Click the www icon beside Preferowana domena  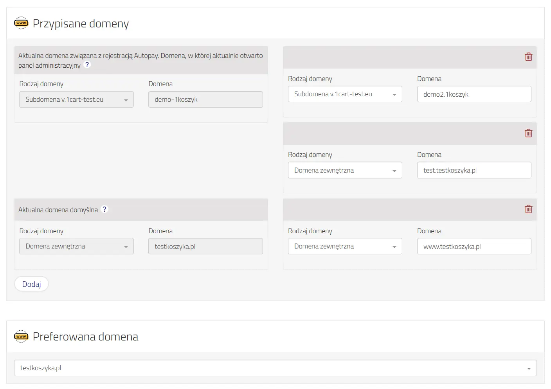21,336
